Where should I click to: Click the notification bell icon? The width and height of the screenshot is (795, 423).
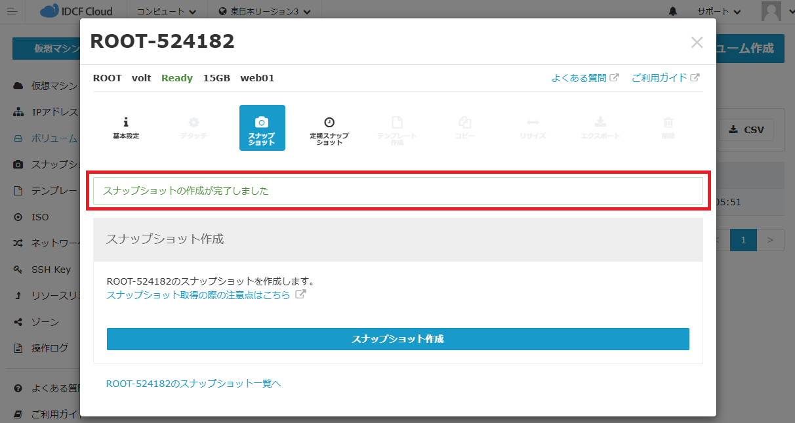click(x=673, y=12)
